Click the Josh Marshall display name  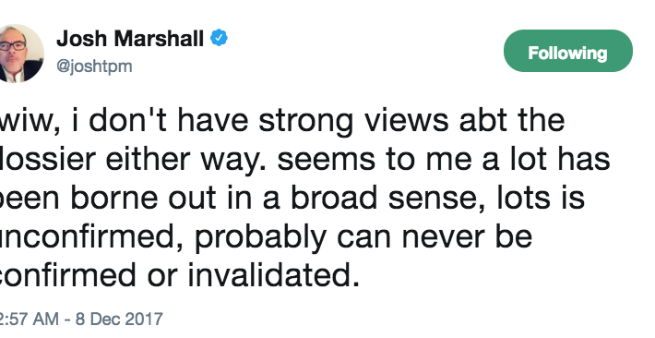(x=130, y=39)
